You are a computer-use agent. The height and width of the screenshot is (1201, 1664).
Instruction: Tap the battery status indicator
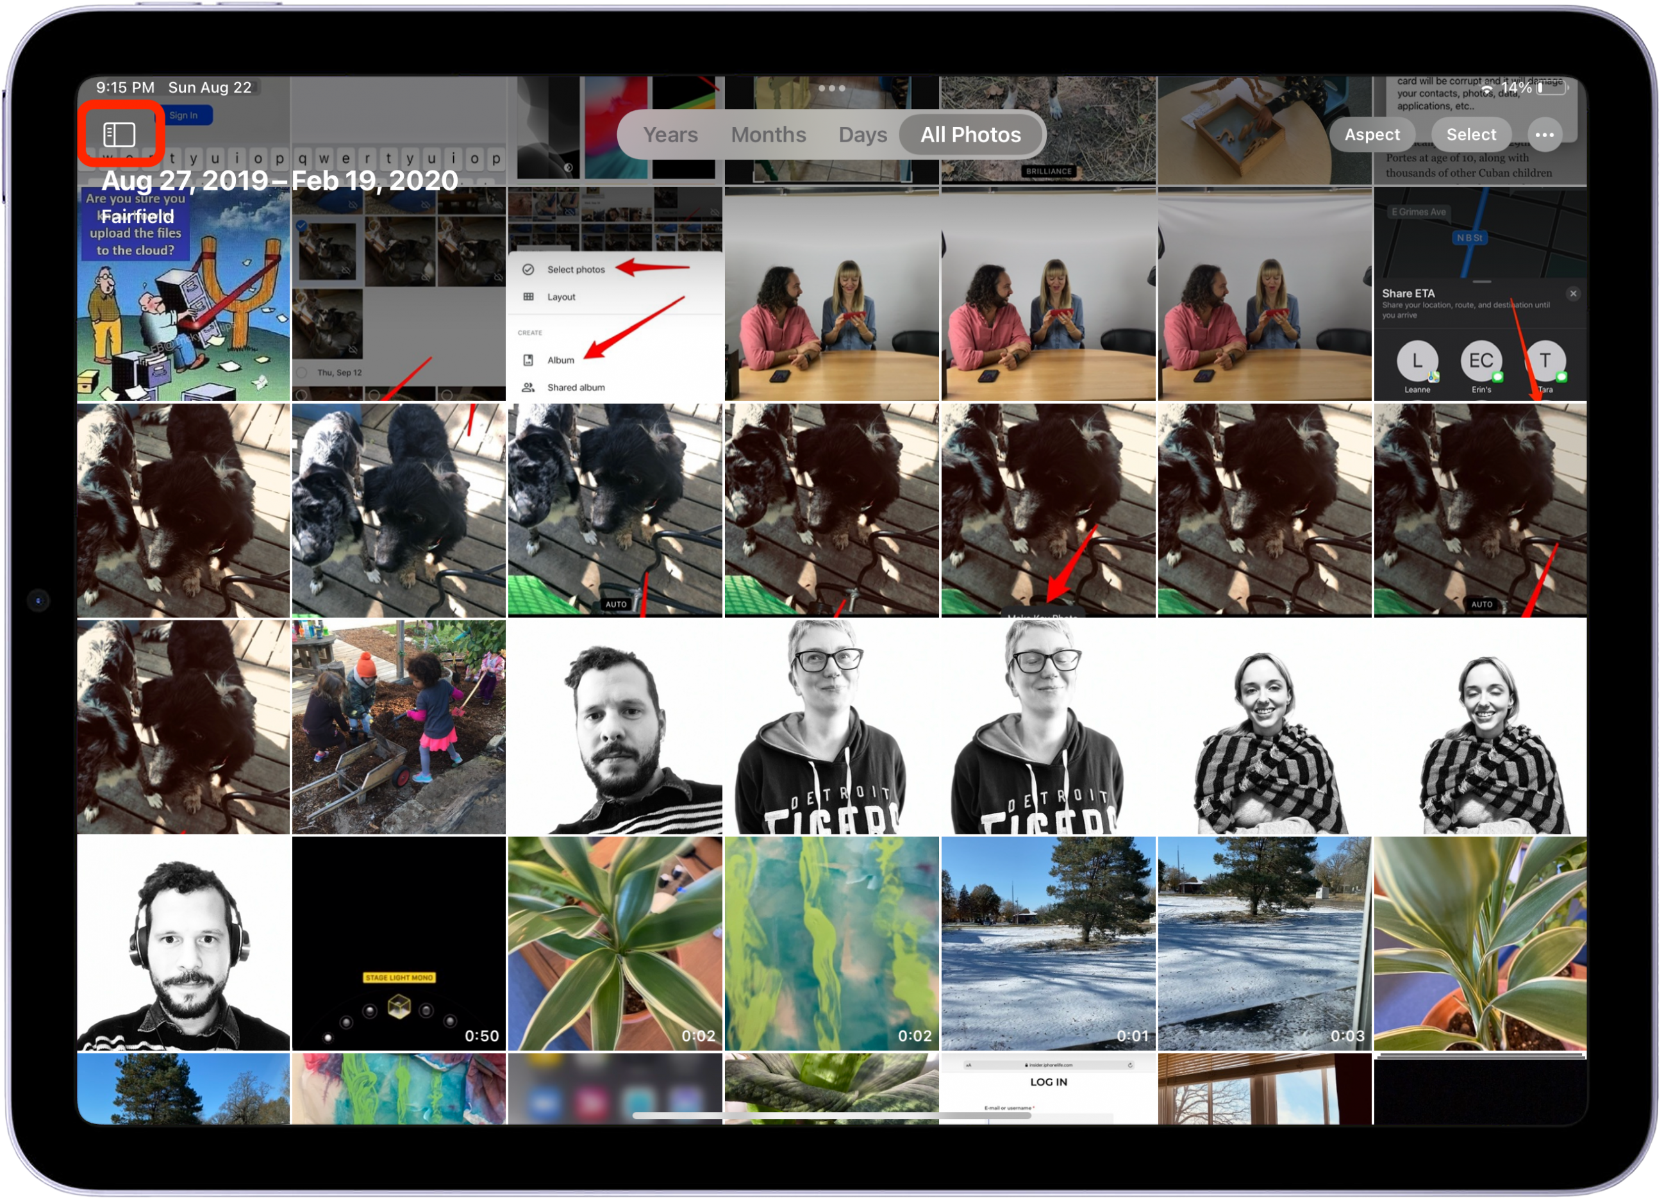click(1552, 88)
